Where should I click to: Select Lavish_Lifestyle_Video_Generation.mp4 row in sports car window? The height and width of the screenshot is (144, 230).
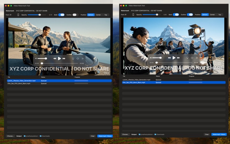click(60, 81)
